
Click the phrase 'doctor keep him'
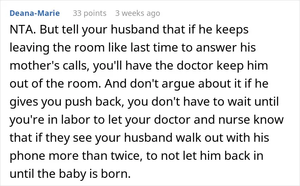click(x=222, y=66)
